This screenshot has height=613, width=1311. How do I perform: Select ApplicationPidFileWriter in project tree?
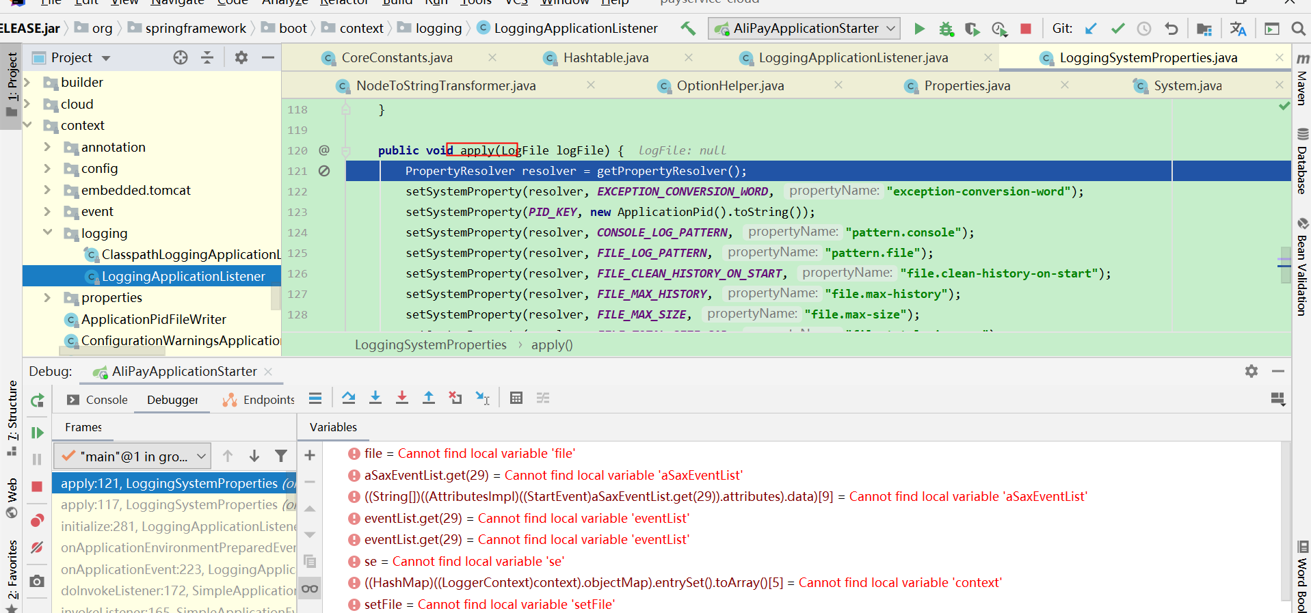(153, 319)
